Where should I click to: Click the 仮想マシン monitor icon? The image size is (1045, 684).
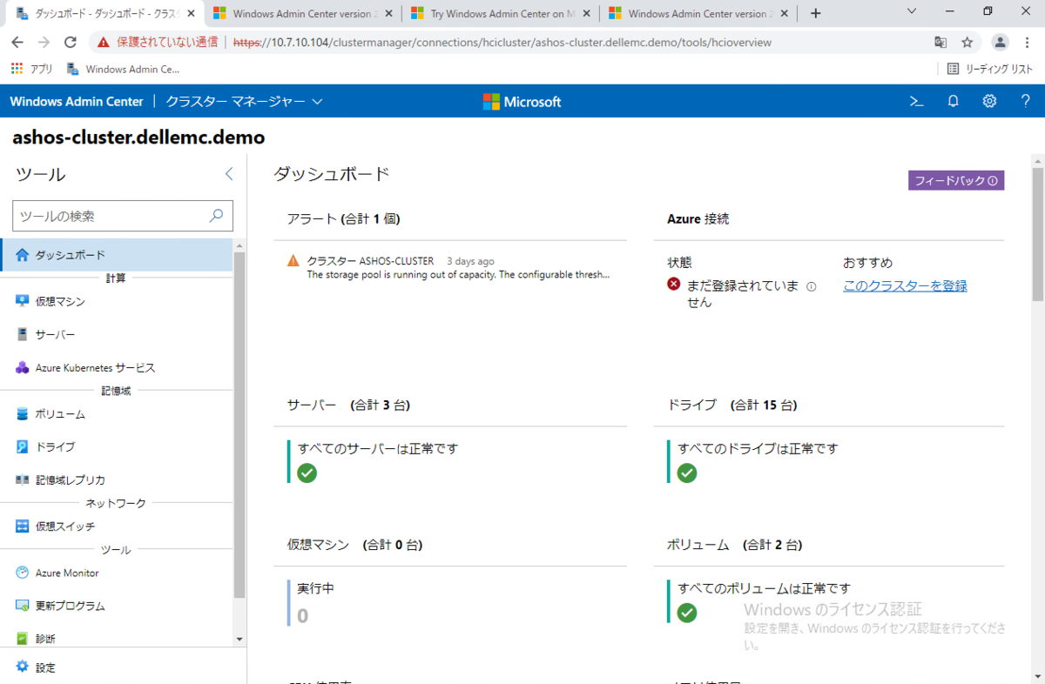[23, 301]
